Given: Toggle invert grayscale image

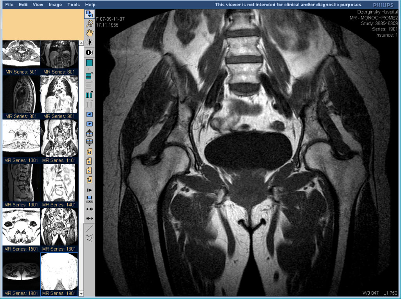Looking at the screenshot, I should (x=89, y=52).
